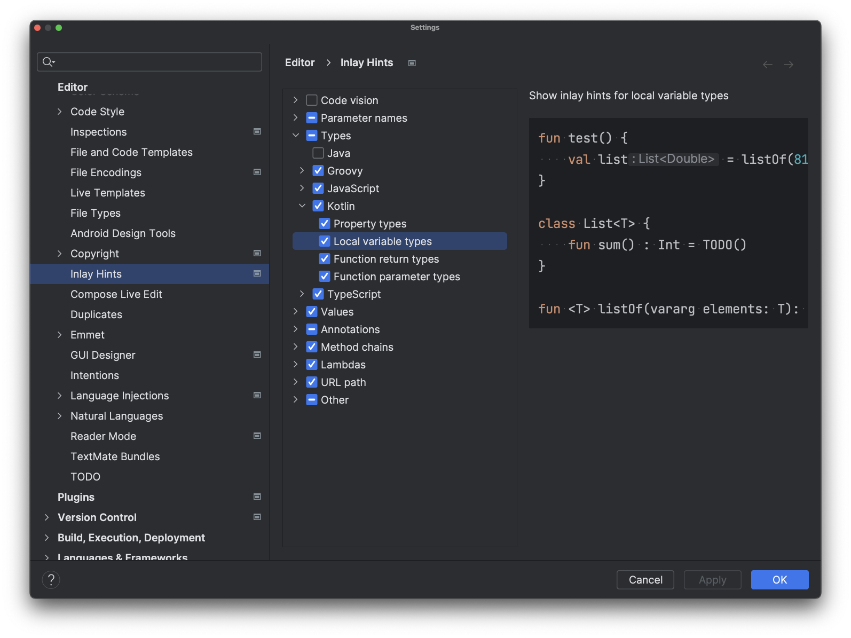This screenshot has height=638, width=851.
Task: Click the project-level icon next to File Encodings
Action: point(257,172)
